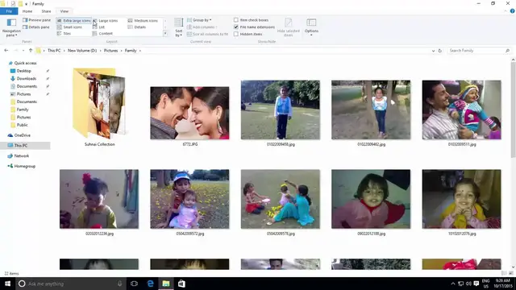This screenshot has width=516, height=290.
Task: Select Public folder in navigation pane
Action: pos(22,125)
